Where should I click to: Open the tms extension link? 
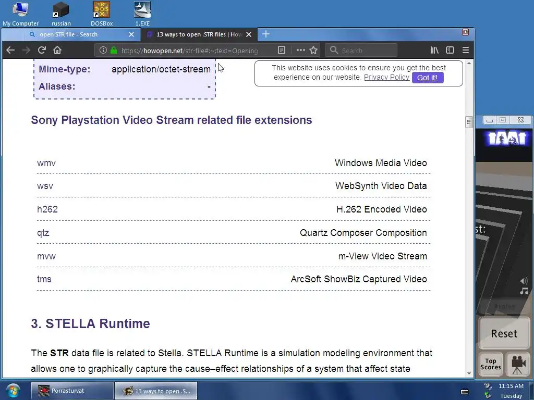(44, 279)
